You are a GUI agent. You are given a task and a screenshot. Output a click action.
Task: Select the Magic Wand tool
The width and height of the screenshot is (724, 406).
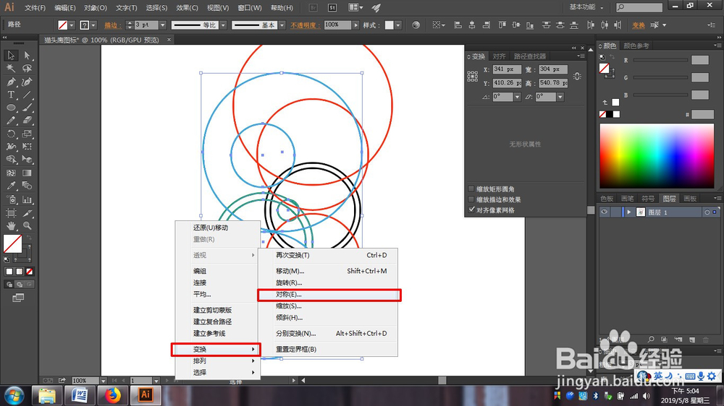coord(11,69)
